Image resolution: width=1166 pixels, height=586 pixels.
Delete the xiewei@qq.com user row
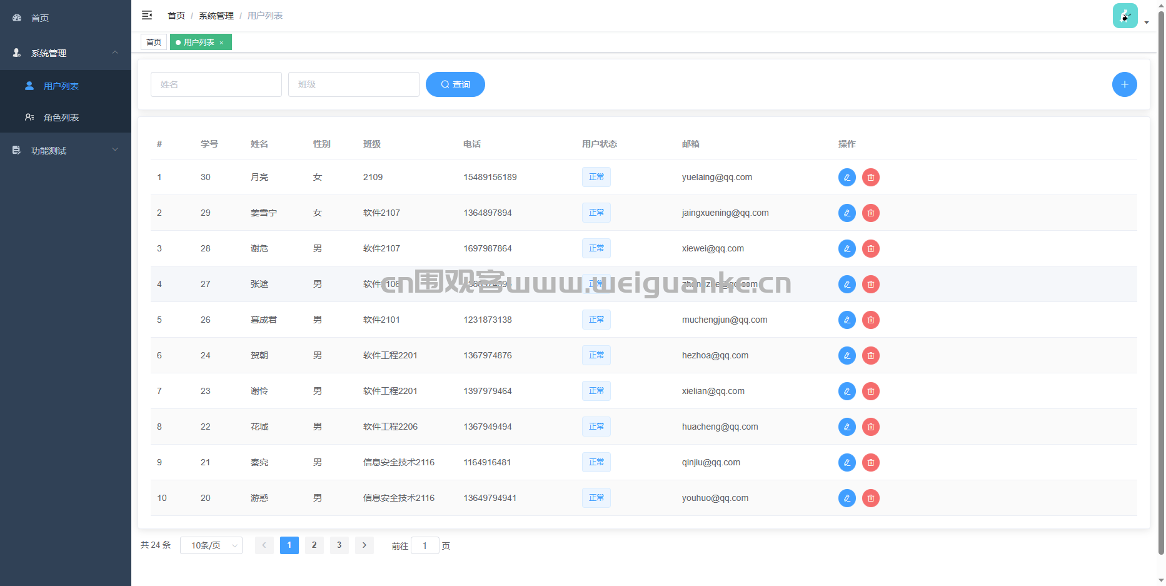coord(870,248)
